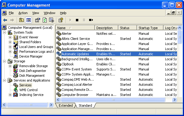This screenshot has height=116, width=184.
Task: Select Services in the tree
Action: click(x=25, y=85)
